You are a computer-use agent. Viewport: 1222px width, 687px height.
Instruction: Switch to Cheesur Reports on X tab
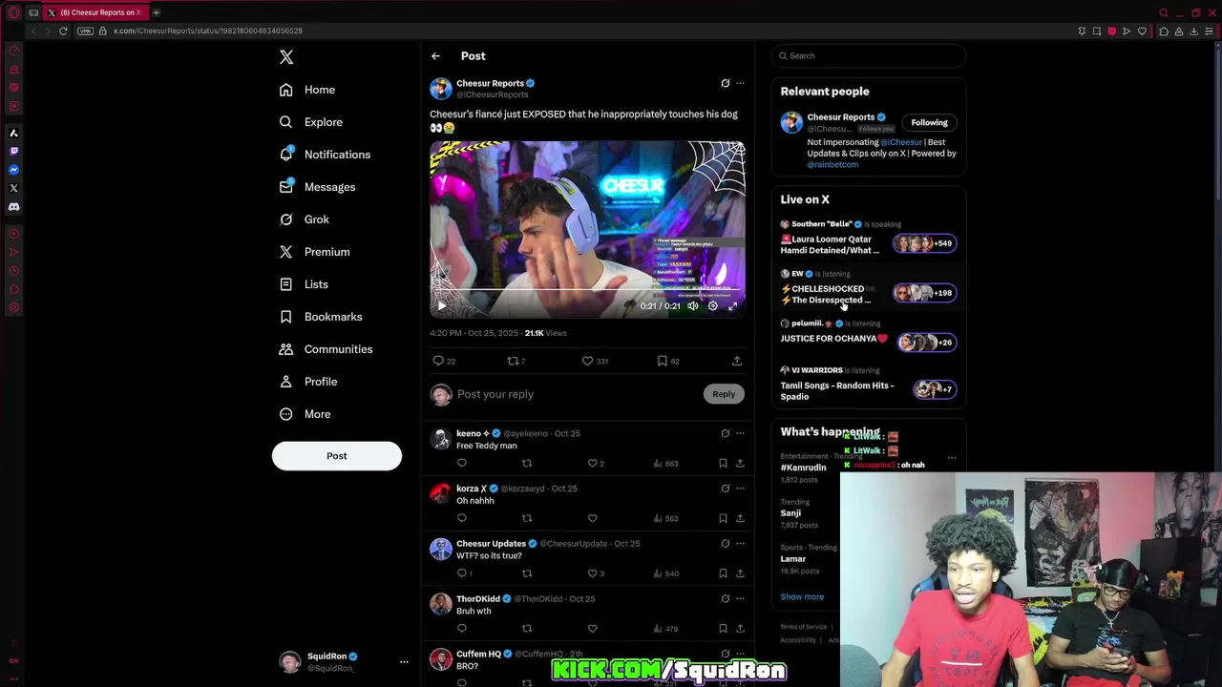point(95,12)
